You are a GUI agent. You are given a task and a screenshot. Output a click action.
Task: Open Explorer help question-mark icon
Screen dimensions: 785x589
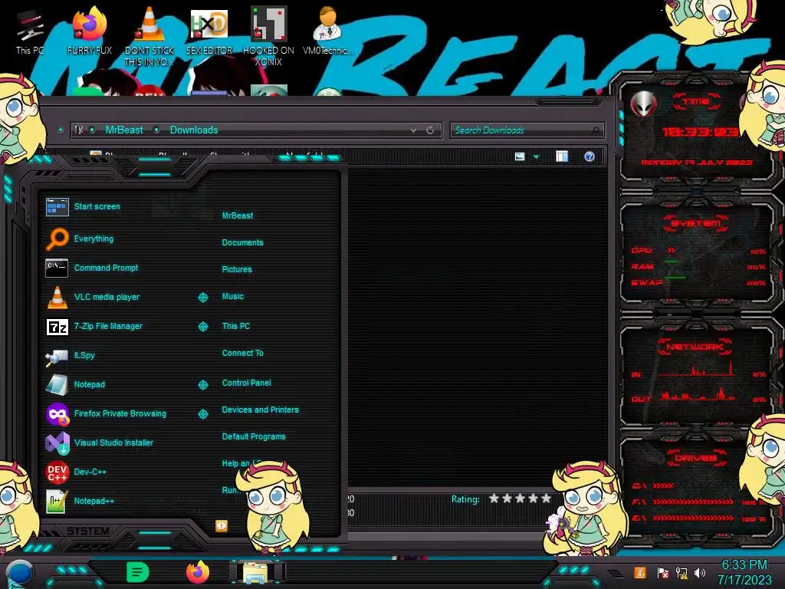[x=590, y=156]
